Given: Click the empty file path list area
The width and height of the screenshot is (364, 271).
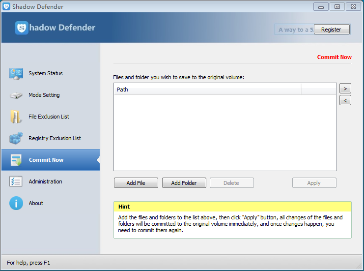Looking at the screenshot, I should pos(224,132).
